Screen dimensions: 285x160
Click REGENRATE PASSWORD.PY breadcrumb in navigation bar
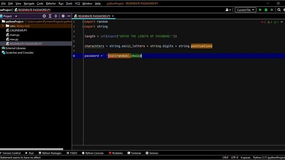pos(33,10)
